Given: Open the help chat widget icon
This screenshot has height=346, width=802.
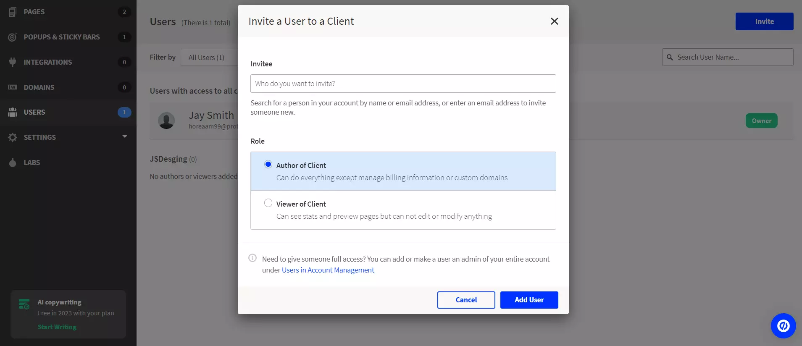Looking at the screenshot, I should pos(783,326).
